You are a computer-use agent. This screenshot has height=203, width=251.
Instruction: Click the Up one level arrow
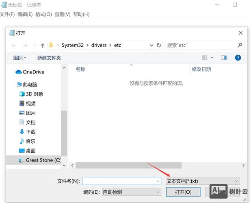click(43, 45)
